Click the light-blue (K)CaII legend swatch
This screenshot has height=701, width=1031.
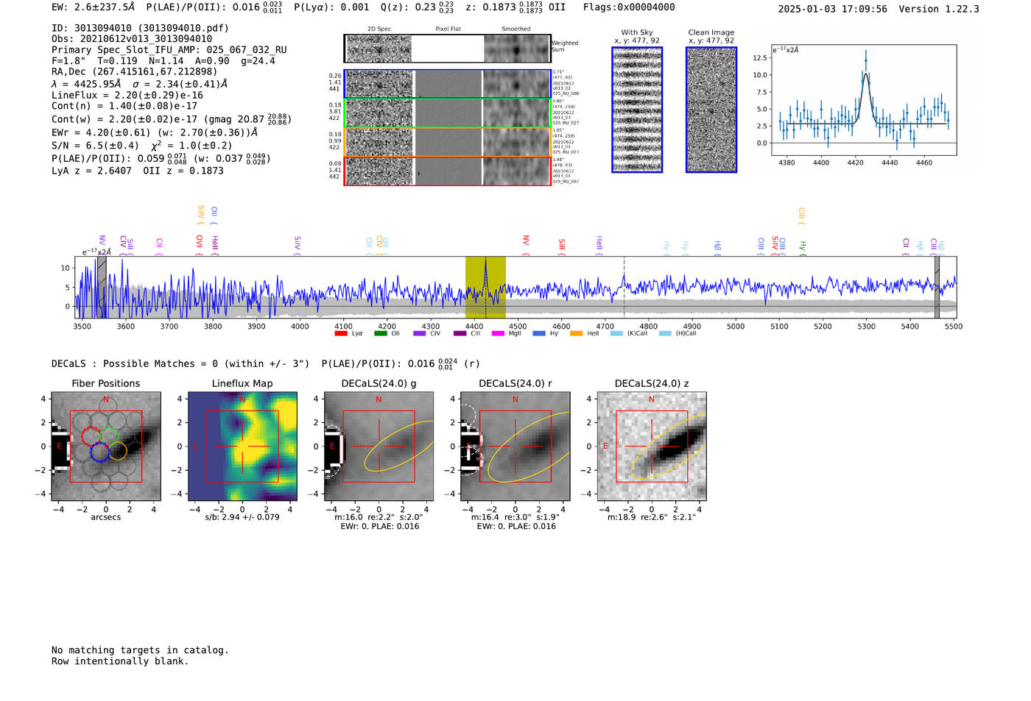[x=616, y=334]
